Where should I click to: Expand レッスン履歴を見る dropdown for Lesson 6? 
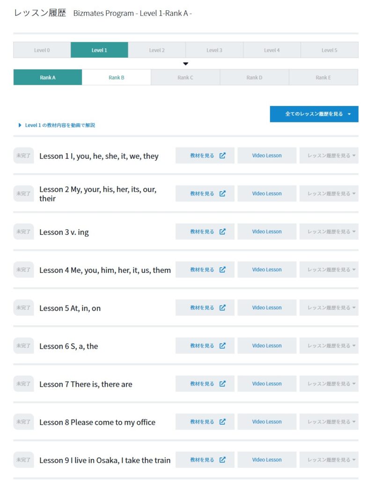(329, 345)
